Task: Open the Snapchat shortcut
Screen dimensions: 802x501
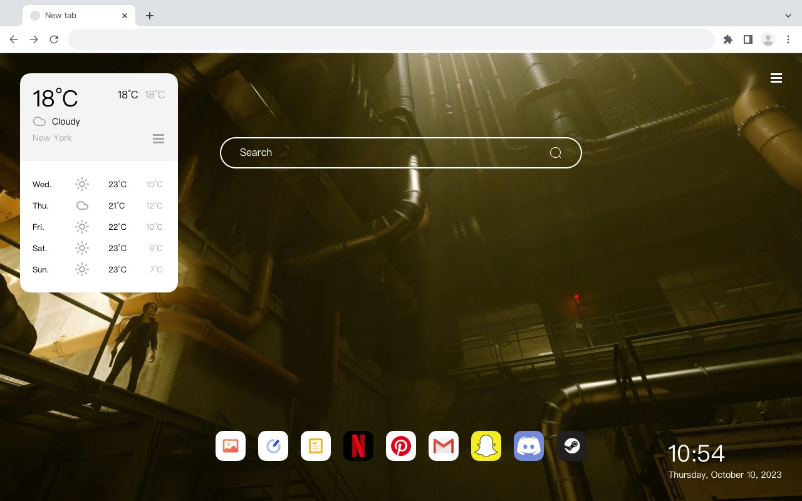Action: pyautogui.click(x=486, y=446)
